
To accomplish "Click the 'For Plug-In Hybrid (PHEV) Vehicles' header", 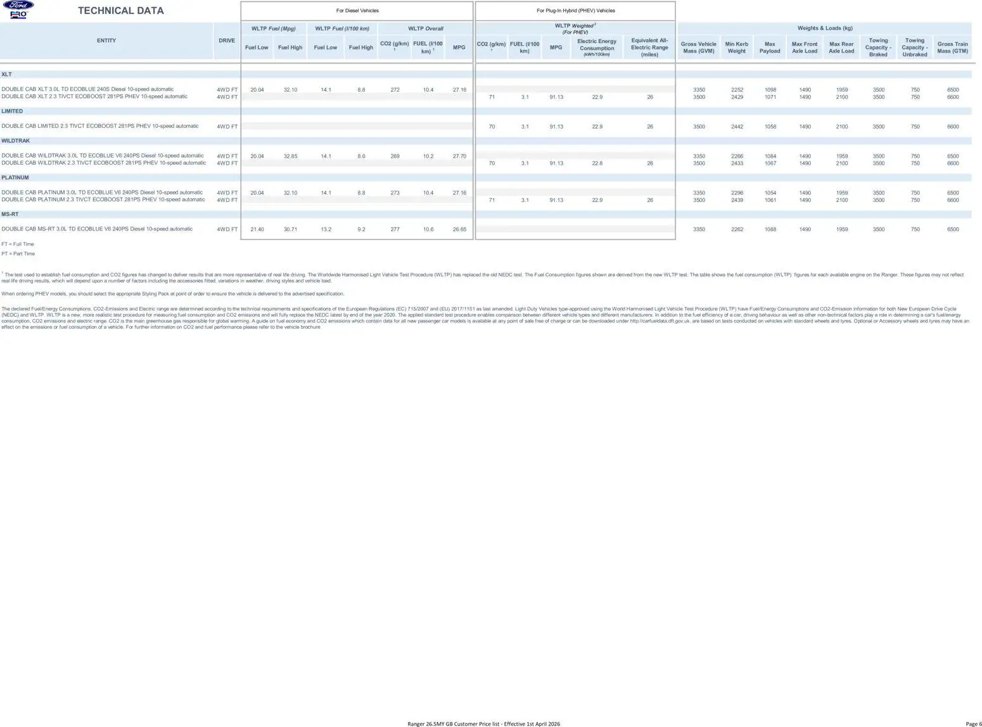I will point(575,11).
